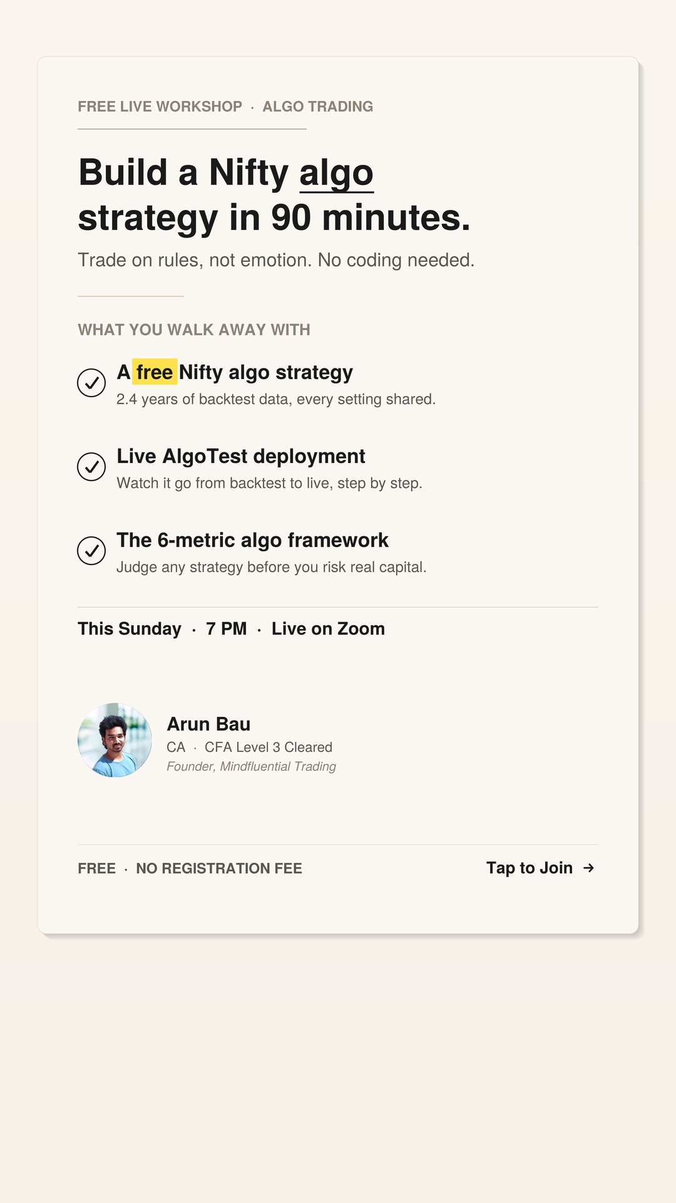676x1203 pixels.
Task: Click the arrow icon next to Tap to Join
Action: pos(588,868)
